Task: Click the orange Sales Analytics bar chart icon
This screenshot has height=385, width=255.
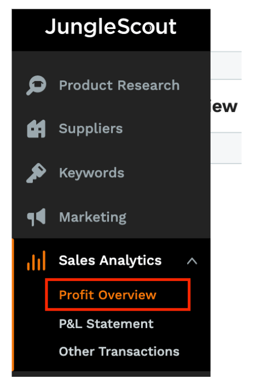Action: (x=36, y=260)
